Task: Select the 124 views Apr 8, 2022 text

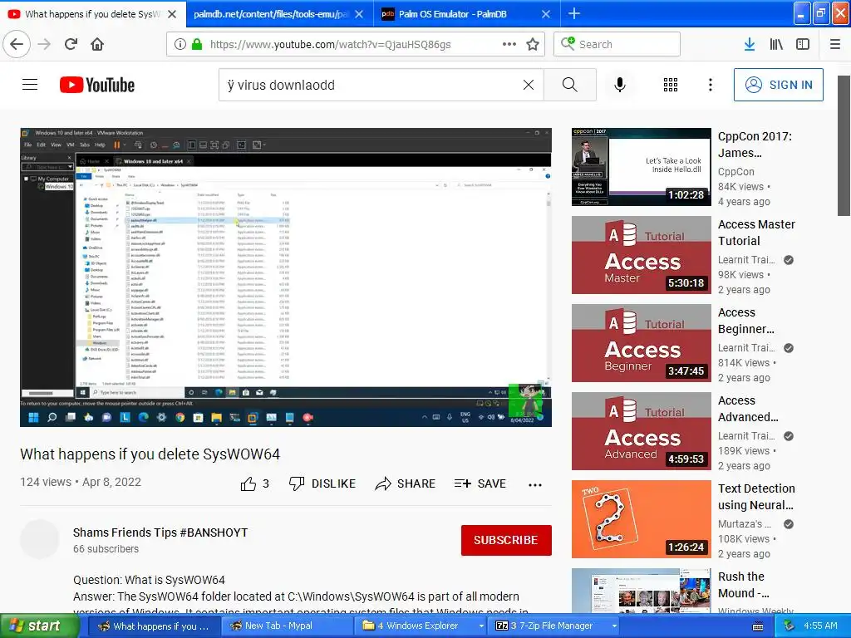Action: tap(81, 482)
